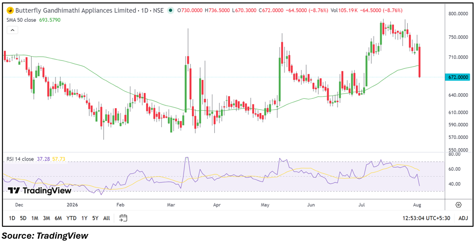Click the Jun label on time axis
This screenshot has height=242, width=476.
[311, 205]
